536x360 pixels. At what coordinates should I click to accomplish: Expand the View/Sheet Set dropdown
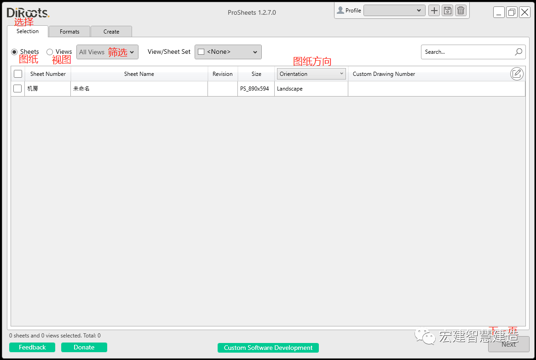point(255,52)
